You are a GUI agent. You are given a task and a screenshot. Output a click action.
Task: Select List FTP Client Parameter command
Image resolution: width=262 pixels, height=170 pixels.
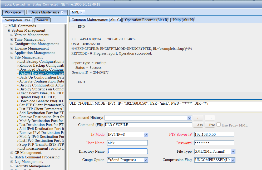point(42,109)
